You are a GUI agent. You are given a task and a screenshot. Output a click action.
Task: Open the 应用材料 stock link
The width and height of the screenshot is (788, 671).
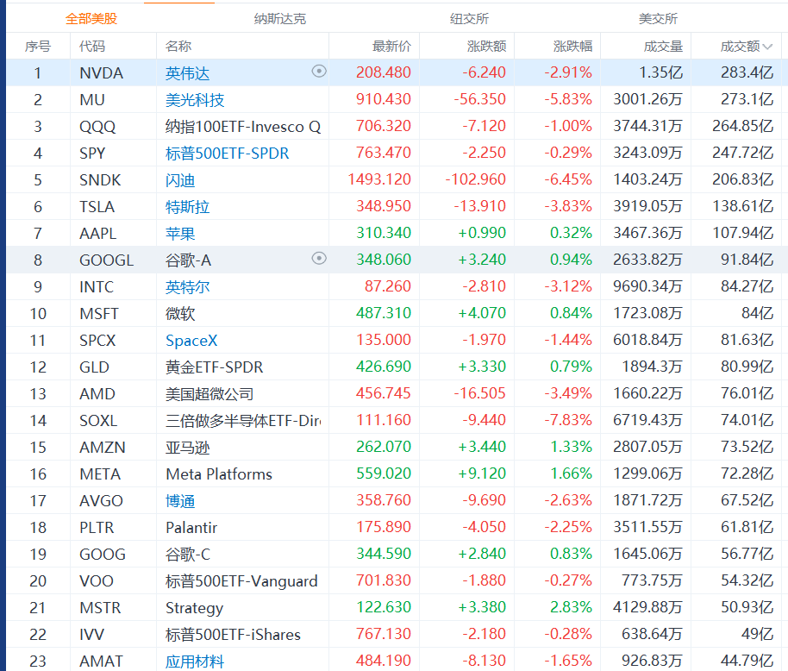(195, 661)
